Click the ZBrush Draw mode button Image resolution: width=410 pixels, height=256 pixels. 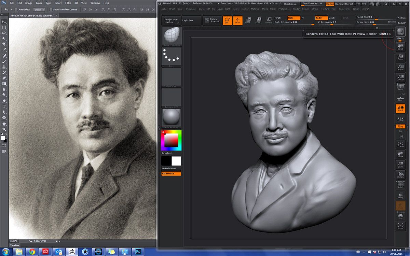(x=237, y=20)
